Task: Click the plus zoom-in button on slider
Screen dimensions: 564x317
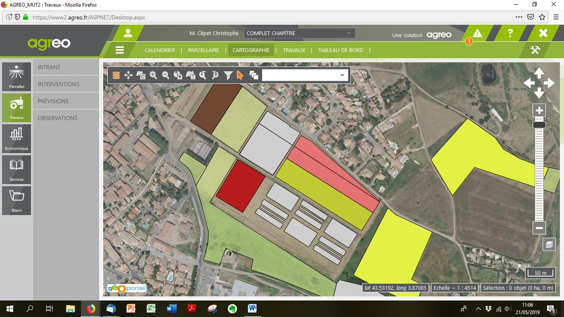Action: click(539, 111)
